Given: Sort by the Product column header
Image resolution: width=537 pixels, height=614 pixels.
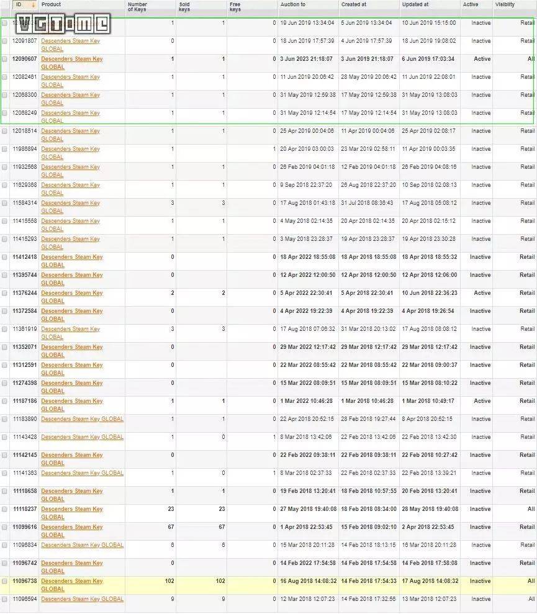Looking at the screenshot, I should point(52,5).
